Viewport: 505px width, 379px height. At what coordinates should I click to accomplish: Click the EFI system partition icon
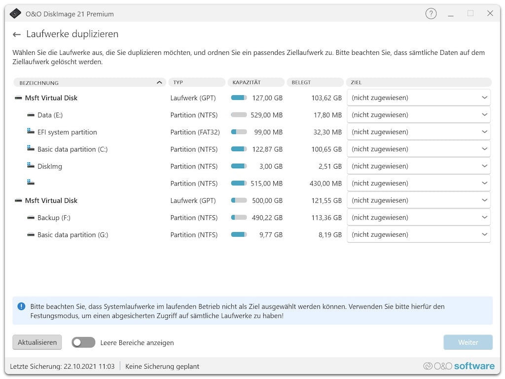tap(31, 132)
